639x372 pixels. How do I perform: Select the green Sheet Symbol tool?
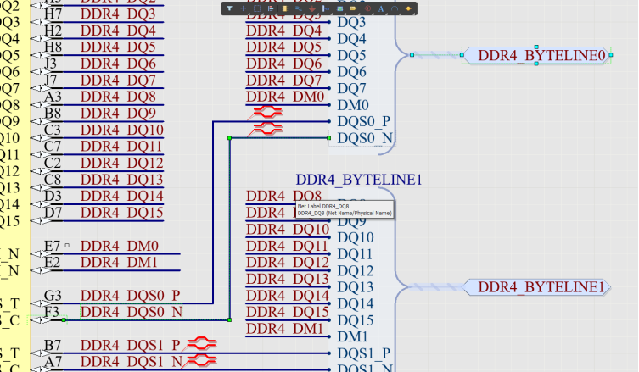(x=339, y=8)
